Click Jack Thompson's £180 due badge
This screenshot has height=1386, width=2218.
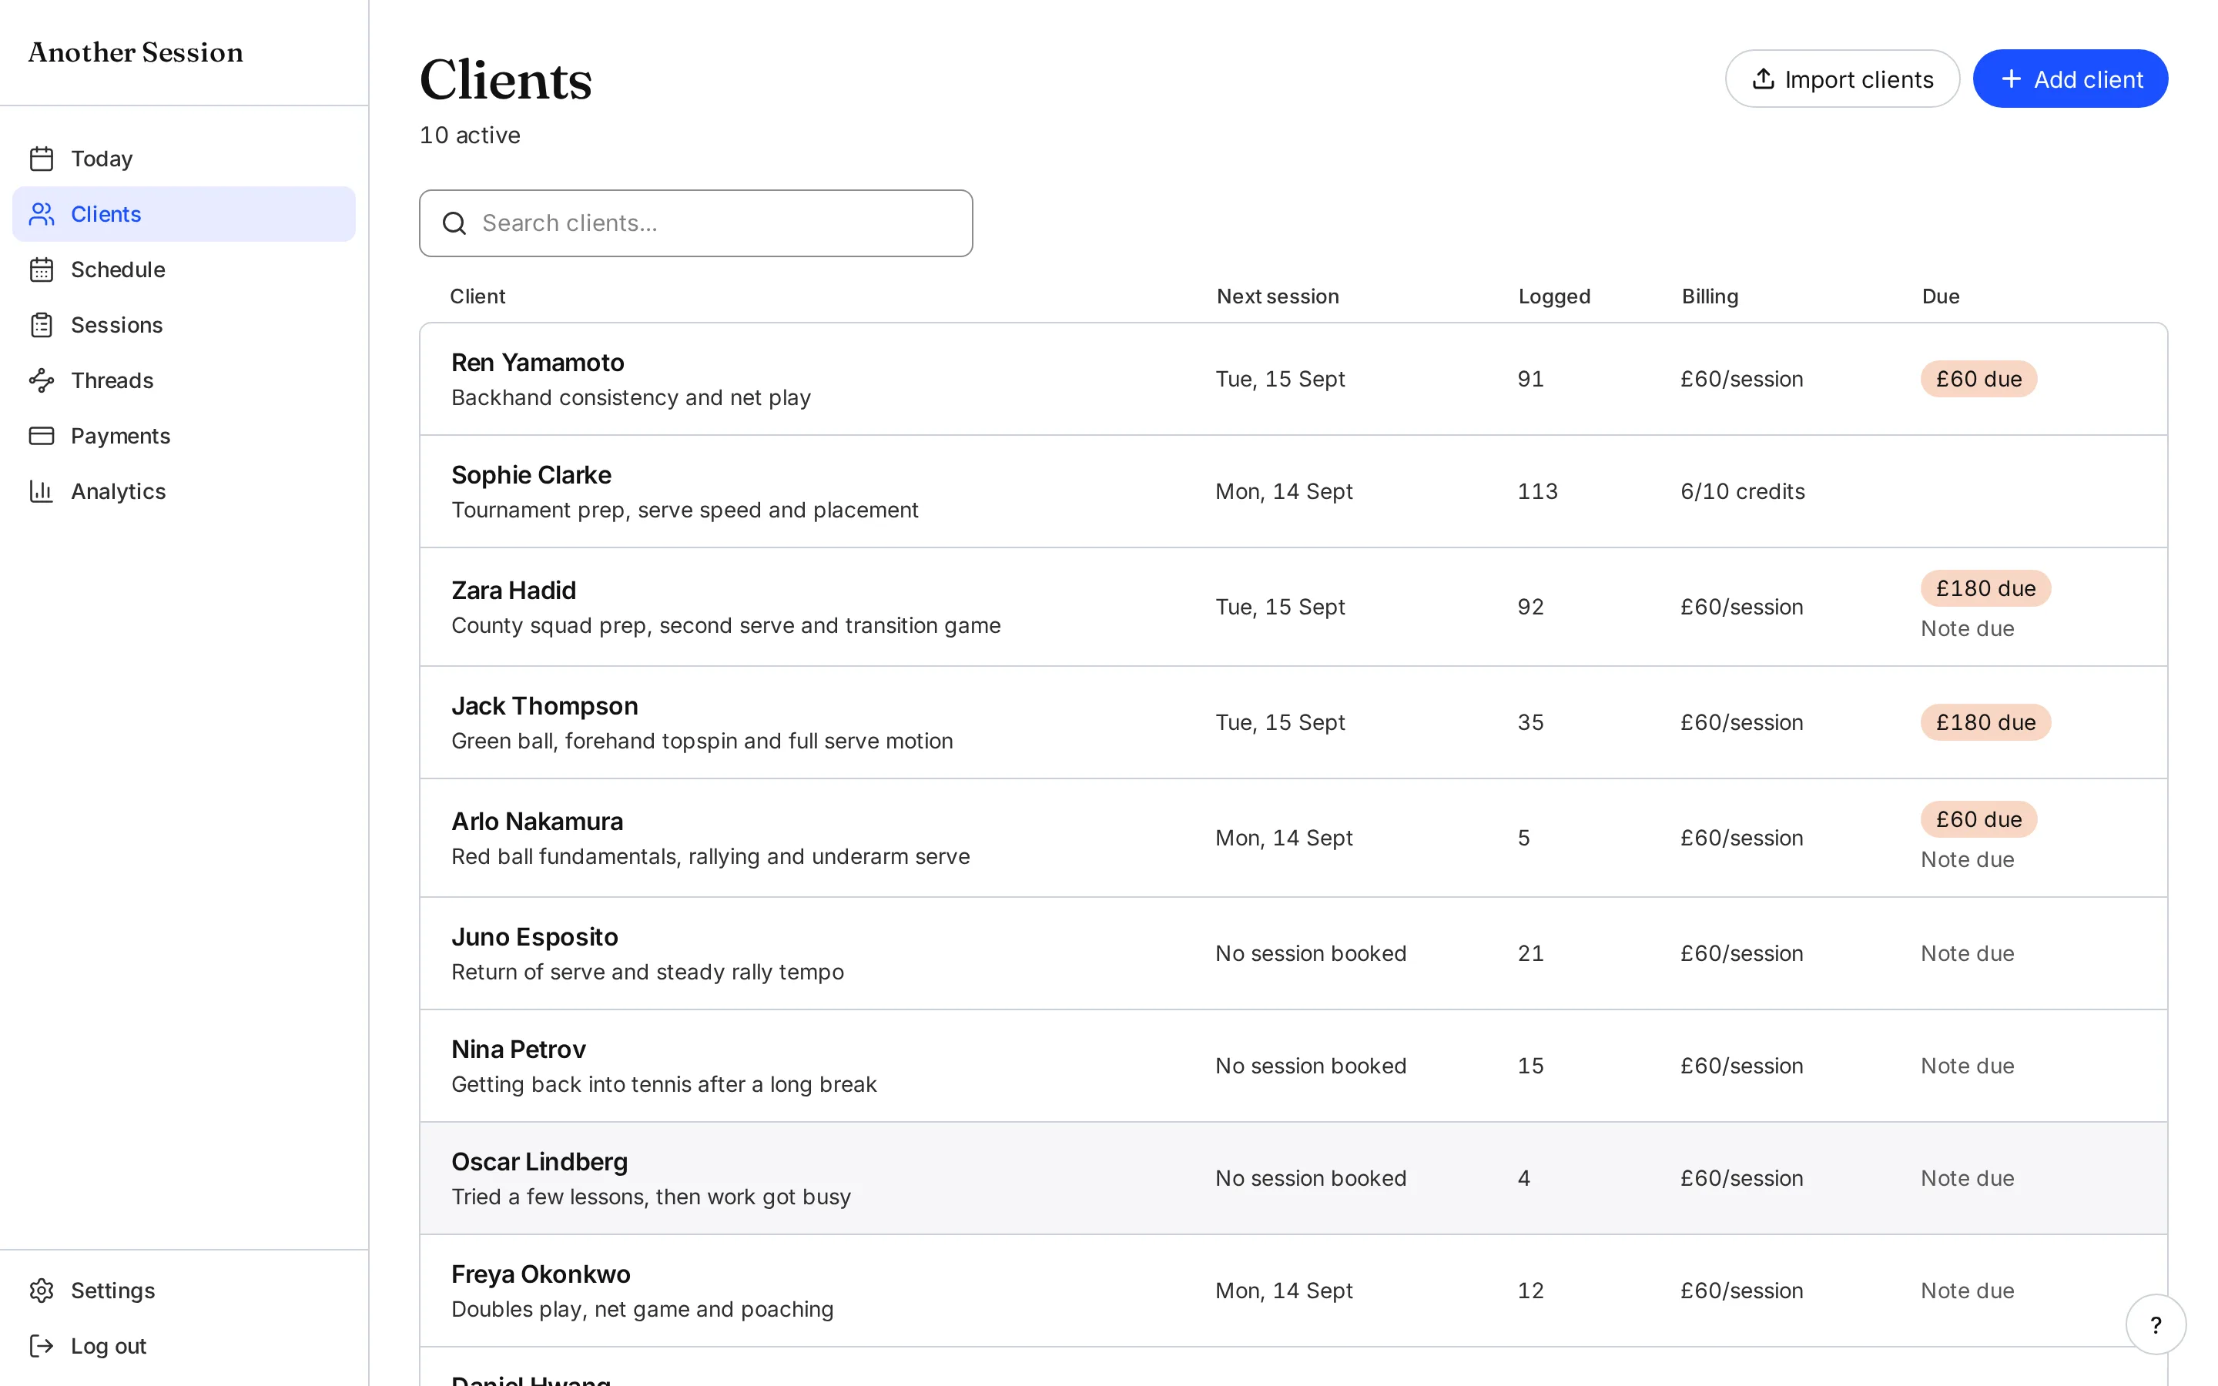1986,722
